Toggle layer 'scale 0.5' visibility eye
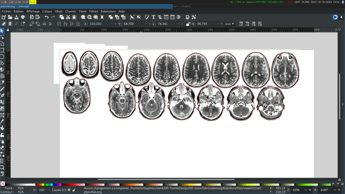The height and width of the screenshot is (194, 345). pyautogui.click(x=69, y=190)
